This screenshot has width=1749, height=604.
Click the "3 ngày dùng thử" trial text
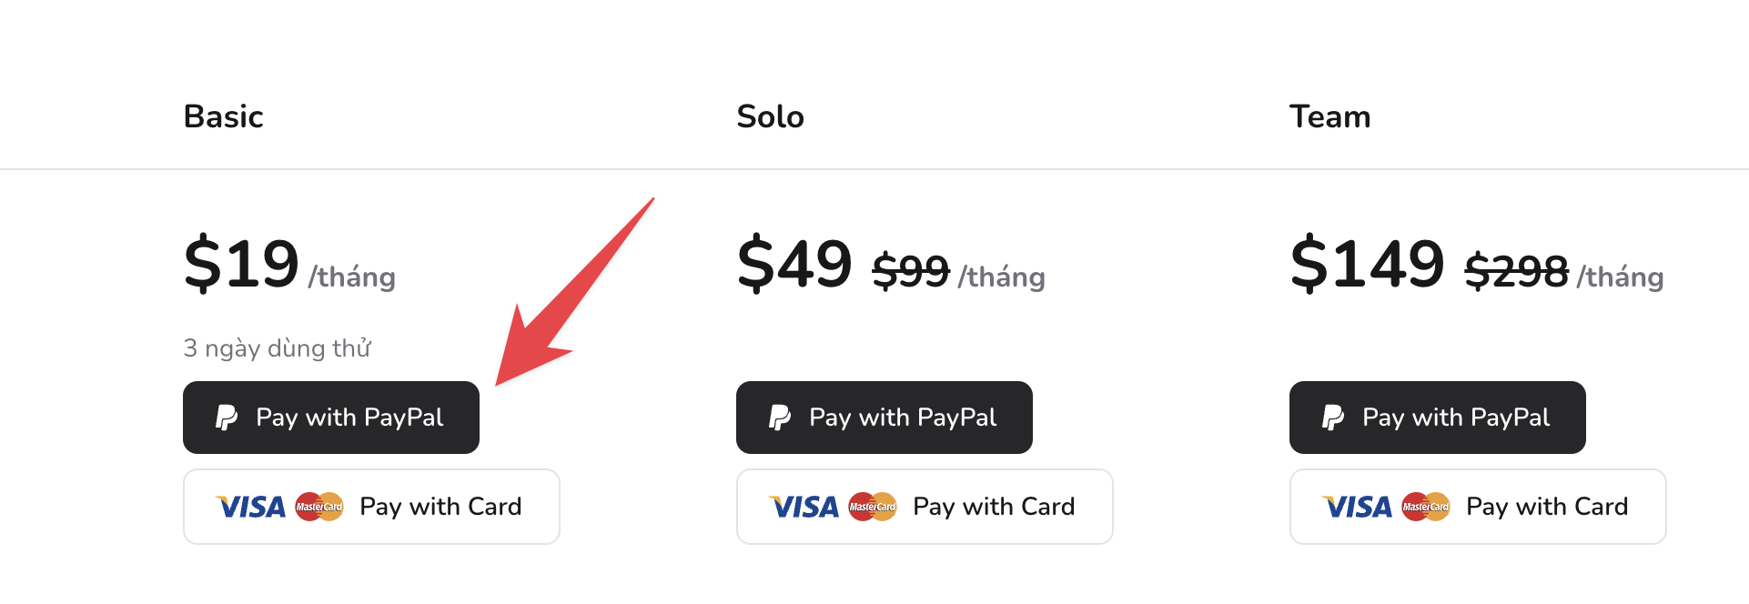tap(278, 348)
